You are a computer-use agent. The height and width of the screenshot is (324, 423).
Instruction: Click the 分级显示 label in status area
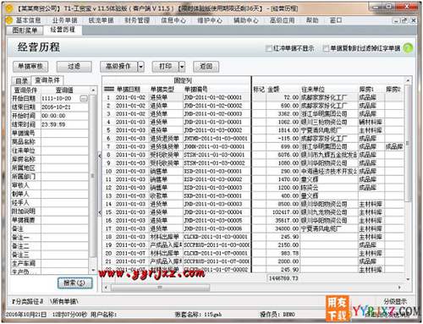click(x=395, y=301)
